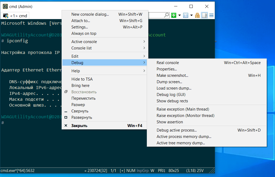Viewport: 275px width, 177px height.
Task: Click the console info toolbar icon
Action: (x=186, y=15)
